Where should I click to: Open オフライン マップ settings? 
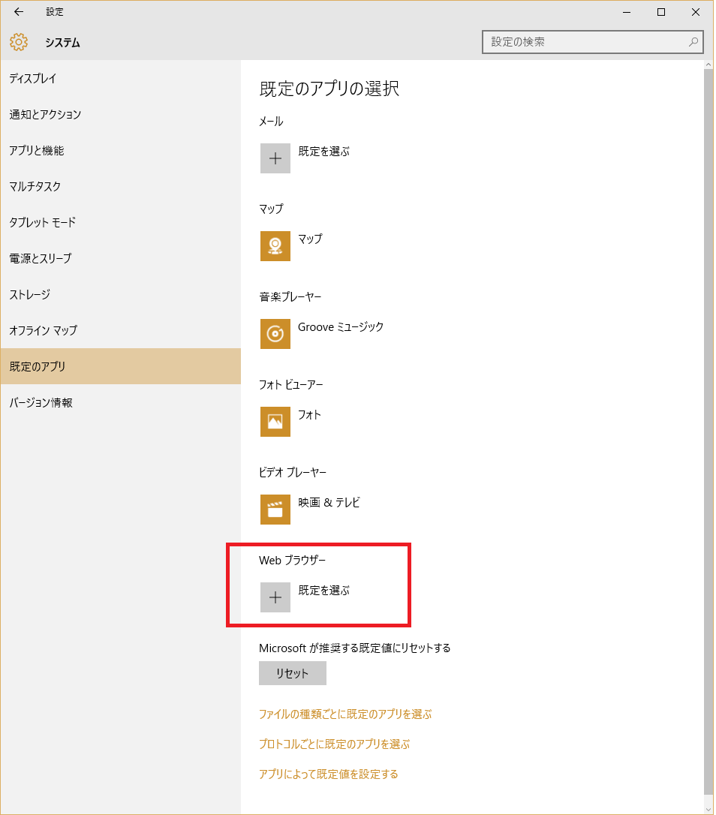coord(121,330)
